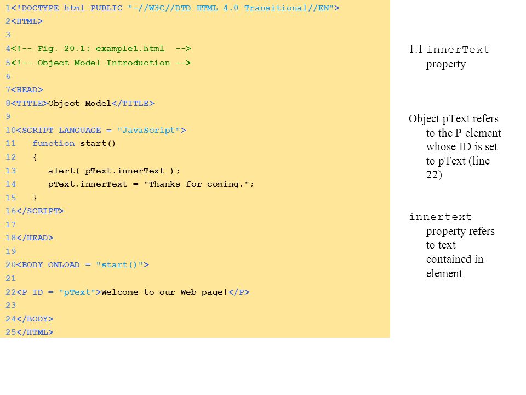Click the closing brace on line 15
This screenshot has width=526, height=395.
coord(35,198)
